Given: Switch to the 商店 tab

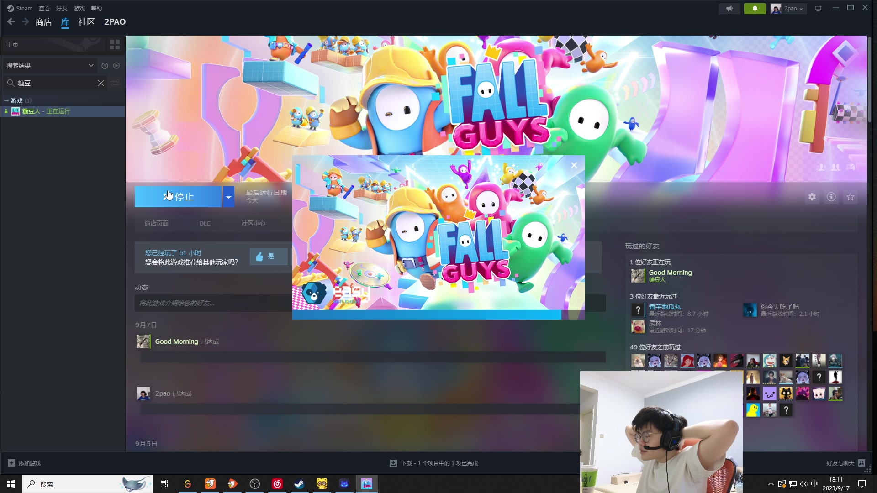Looking at the screenshot, I should click(44, 21).
